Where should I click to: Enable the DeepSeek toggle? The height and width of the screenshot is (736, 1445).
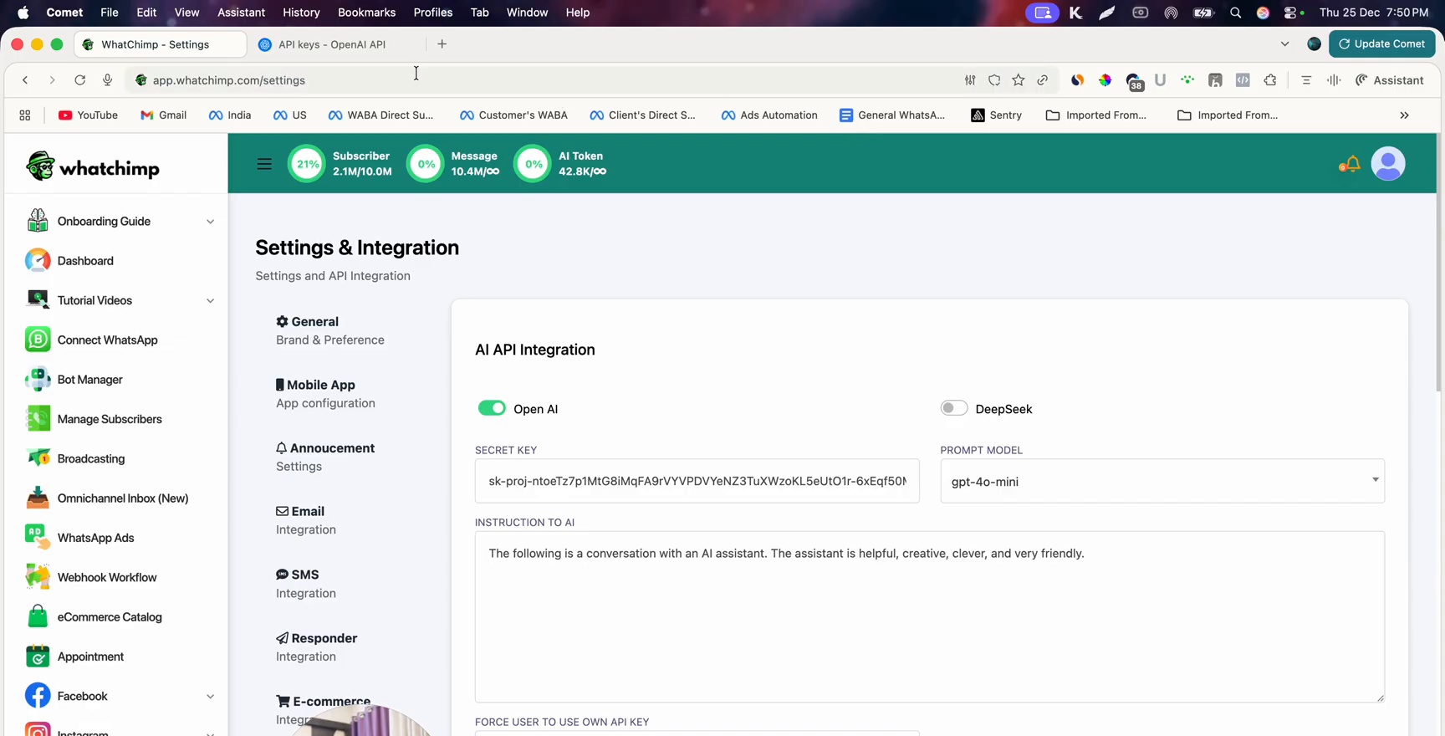pos(953,408)
